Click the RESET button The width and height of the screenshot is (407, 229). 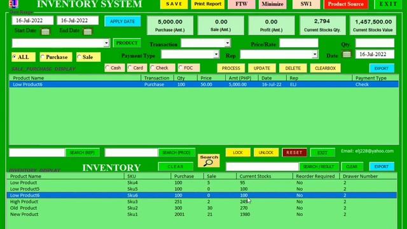294,153
